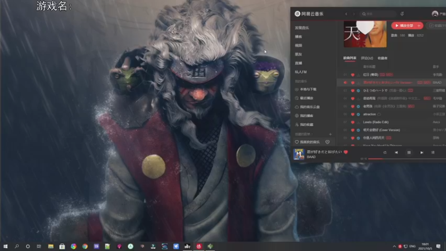Click BAAD artist under now-playing title
This screenshot has height=251, width=446.
(311, 157)
